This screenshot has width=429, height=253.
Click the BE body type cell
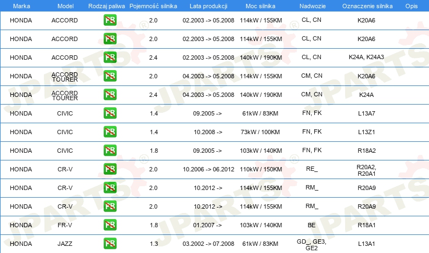312,225
